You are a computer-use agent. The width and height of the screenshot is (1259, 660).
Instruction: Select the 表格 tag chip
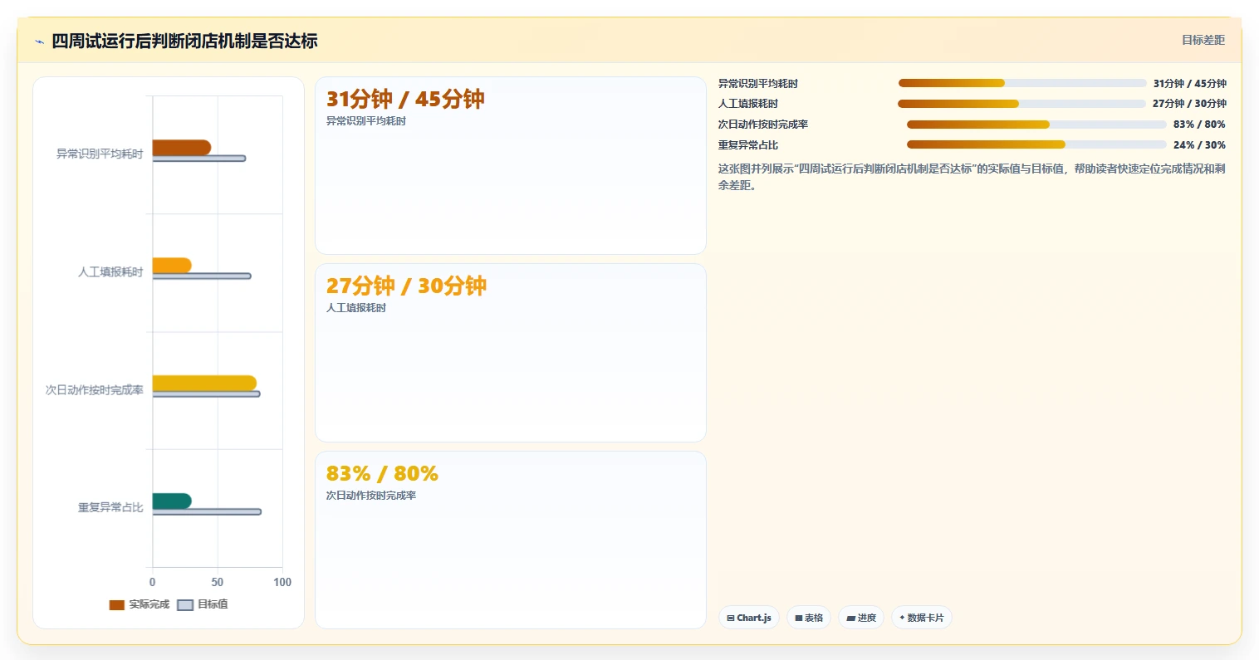809,618
